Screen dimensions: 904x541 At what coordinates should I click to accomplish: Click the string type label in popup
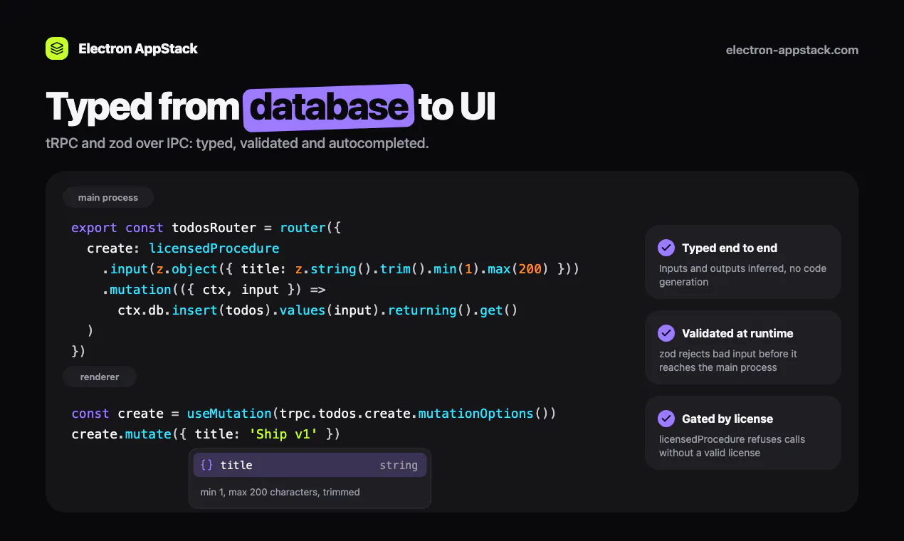(399, 465)
